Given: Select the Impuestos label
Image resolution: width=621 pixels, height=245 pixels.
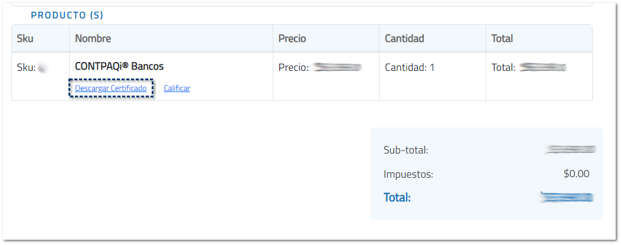Looking at the screenshot, I should [x=408, y=174].
